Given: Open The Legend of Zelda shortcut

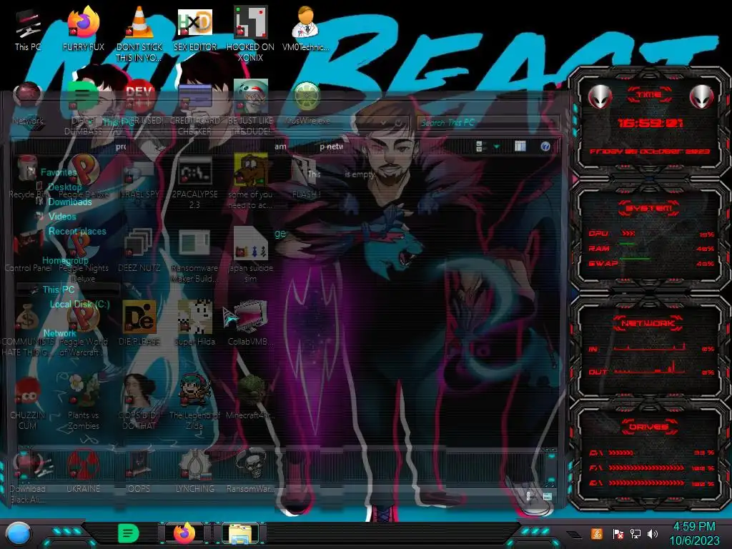Looking at the screenshot, I should click(x=194, y=402).
